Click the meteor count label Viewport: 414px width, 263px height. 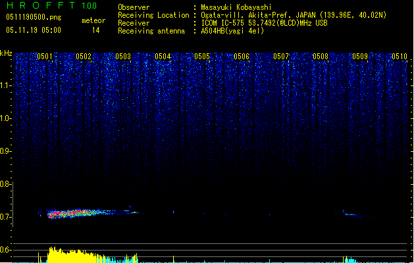coord(93,20)
